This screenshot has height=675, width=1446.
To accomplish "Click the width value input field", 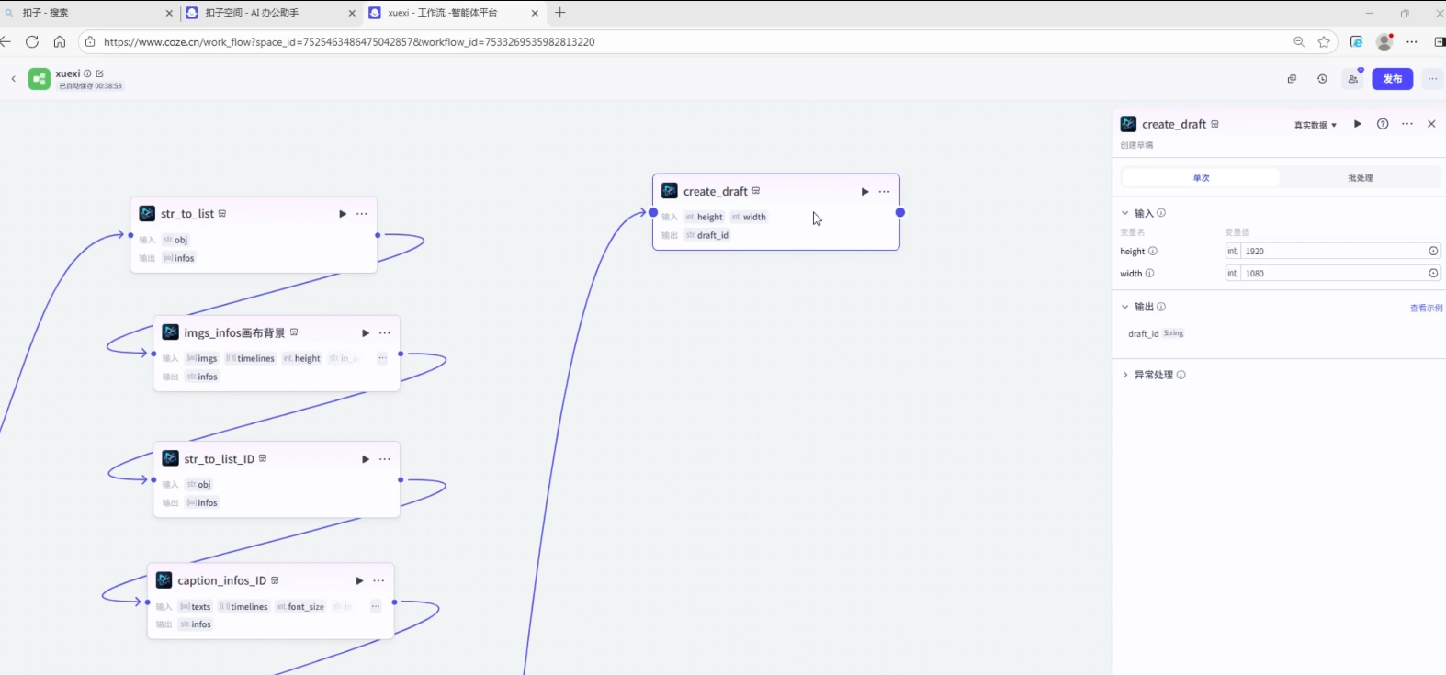I will click(1332, 274).
